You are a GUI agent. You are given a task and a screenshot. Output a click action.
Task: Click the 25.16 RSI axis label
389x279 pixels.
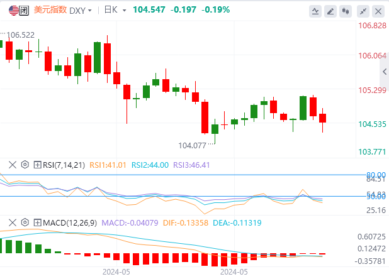(376, 211)
